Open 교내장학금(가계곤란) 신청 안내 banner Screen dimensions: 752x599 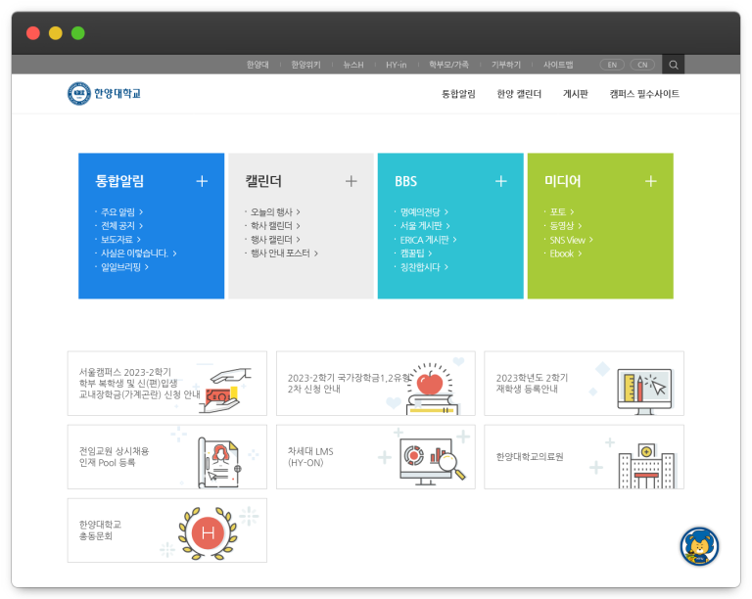pyautogui.click(x=166, y=384)
